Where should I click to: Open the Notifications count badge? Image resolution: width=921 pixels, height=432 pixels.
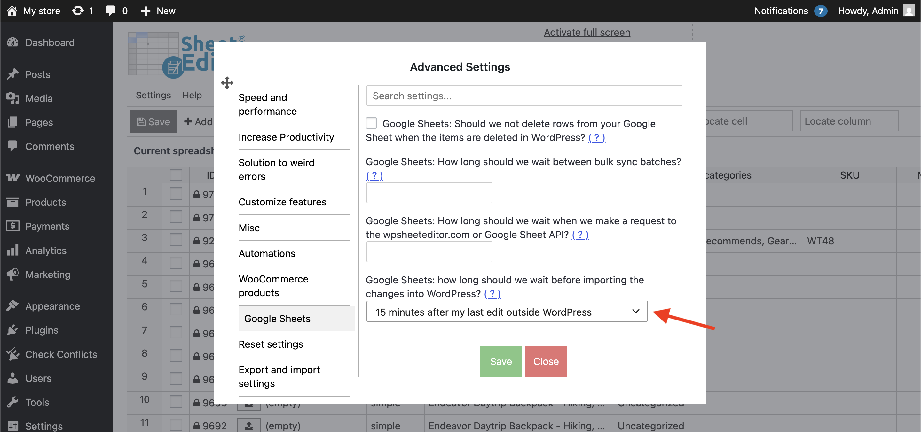coord(821,11)
